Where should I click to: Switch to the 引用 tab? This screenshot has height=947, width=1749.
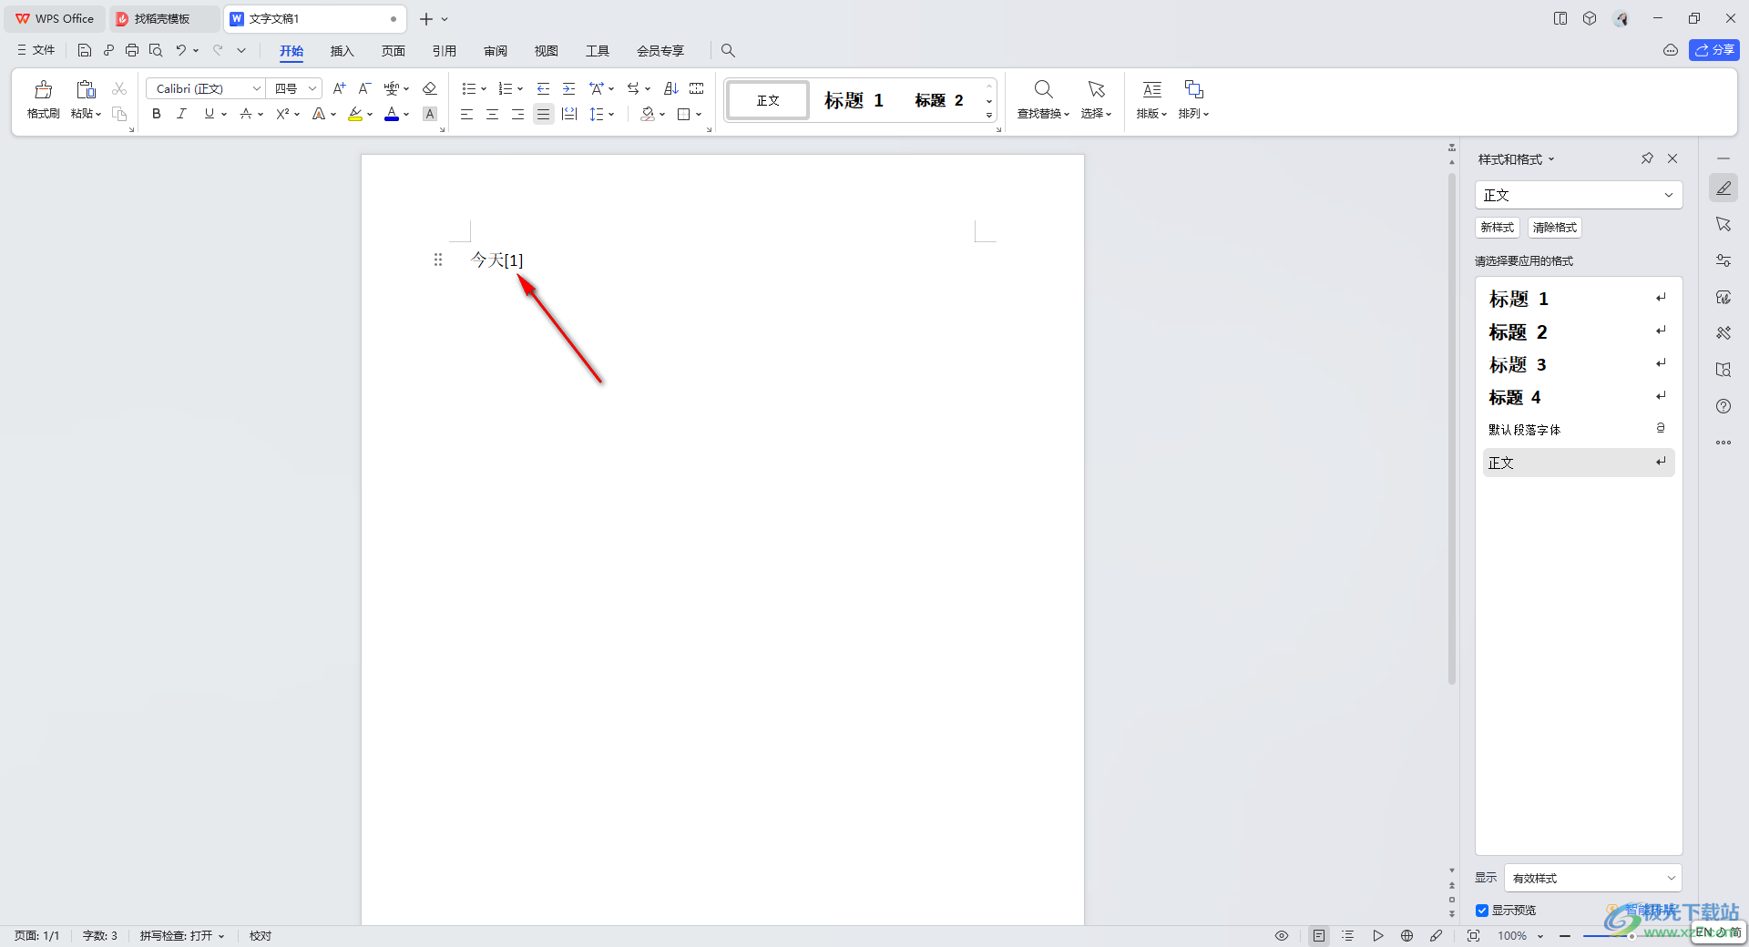pyautogui.click(x=445, y=50)
